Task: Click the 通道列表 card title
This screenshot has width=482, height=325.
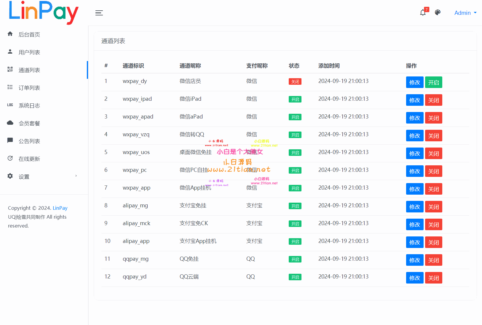Action: (113, 41)
